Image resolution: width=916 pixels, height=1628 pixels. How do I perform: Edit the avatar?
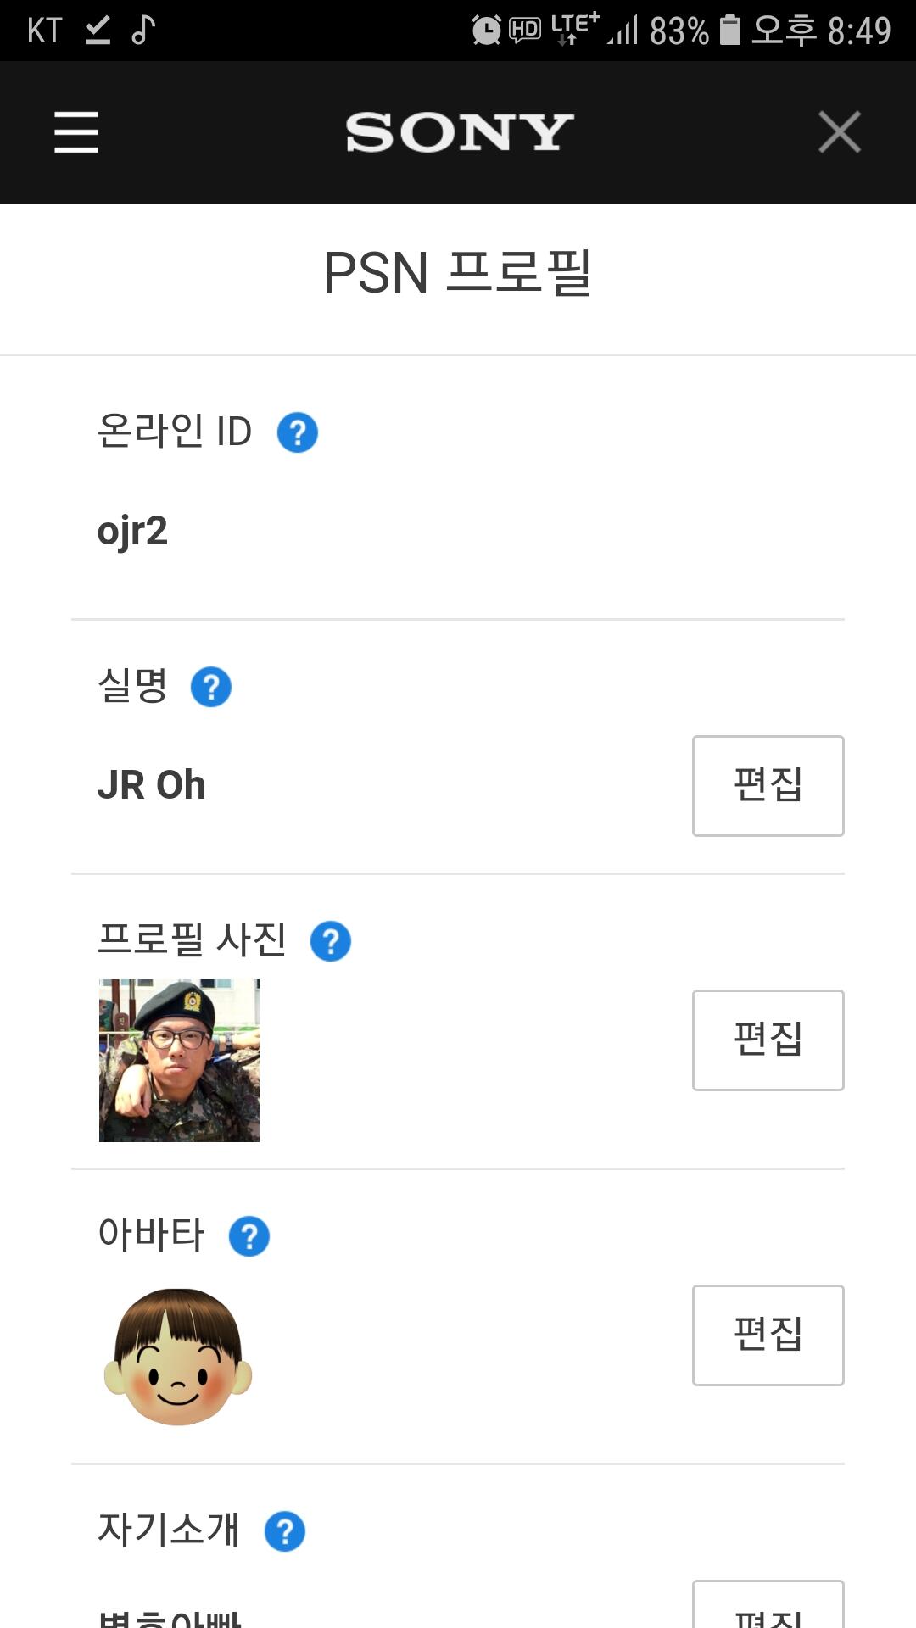click(768, 1335)
